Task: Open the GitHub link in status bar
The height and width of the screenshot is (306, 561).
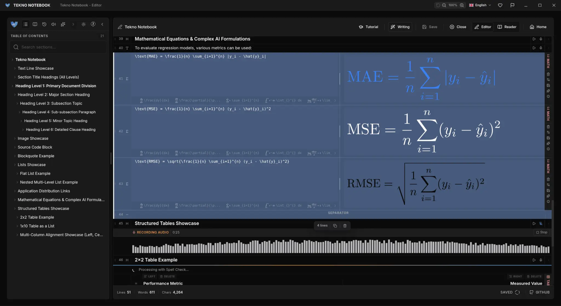Action: click(x=539, y=292)
